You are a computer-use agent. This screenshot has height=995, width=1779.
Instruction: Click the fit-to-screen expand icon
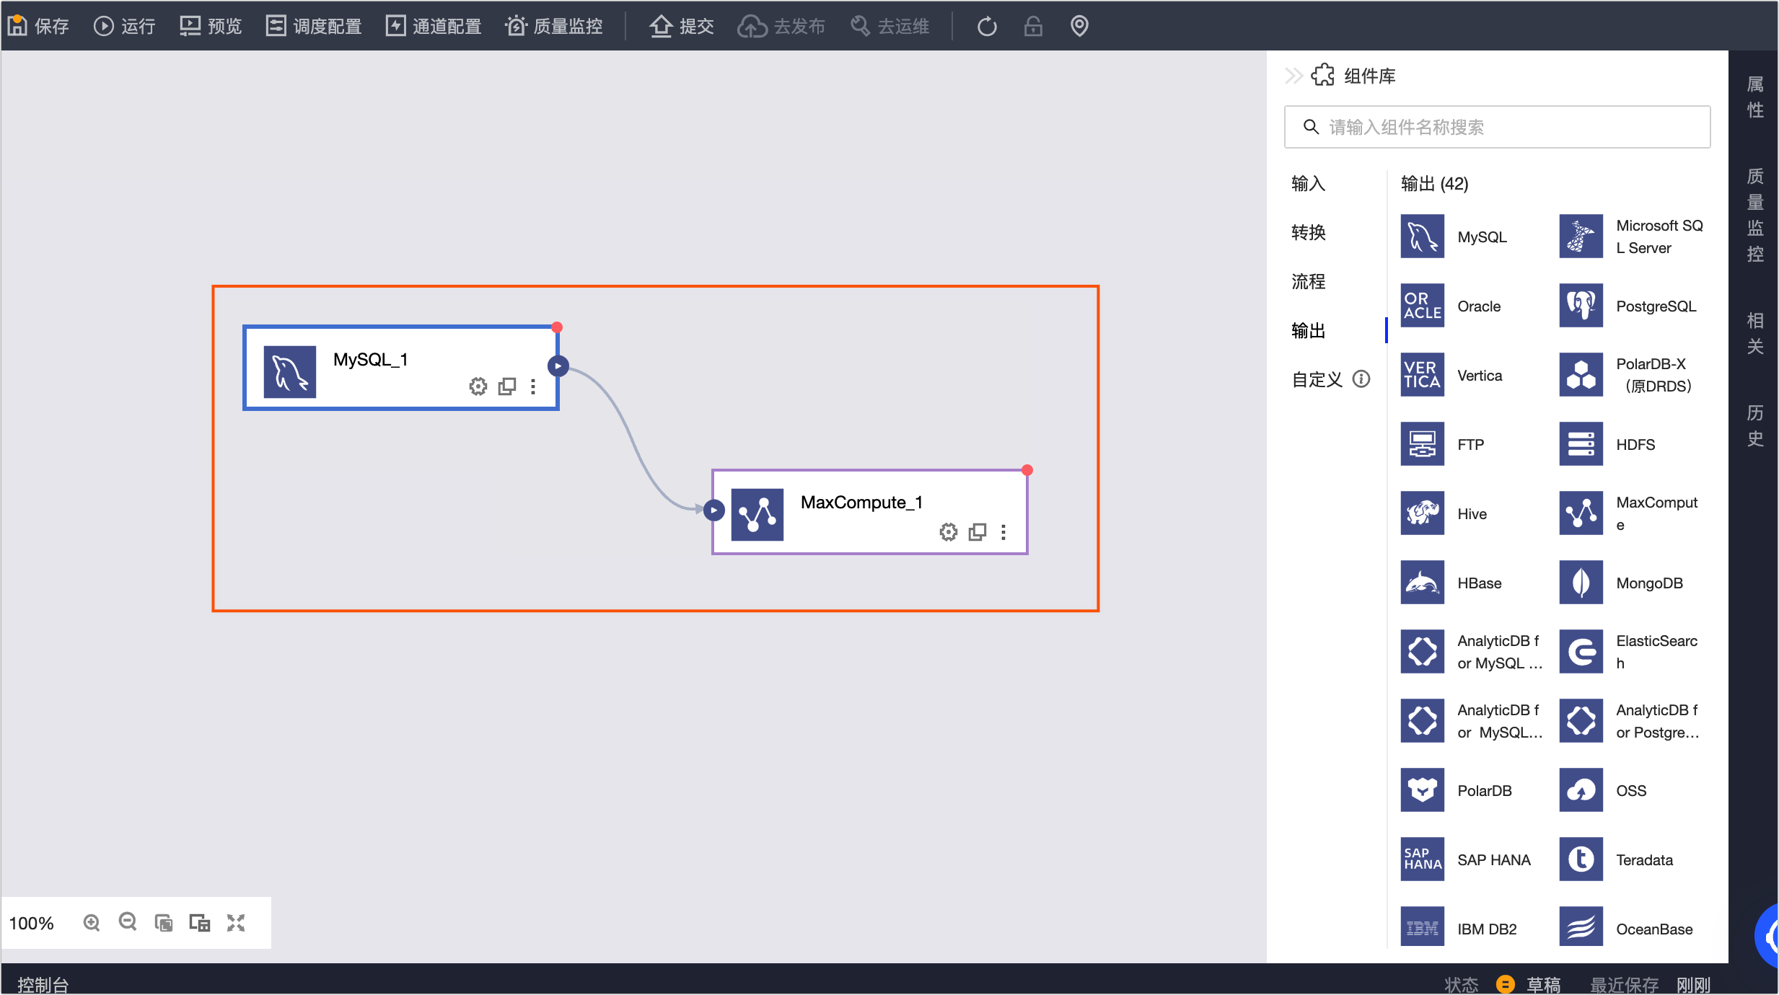click(236, 923)
